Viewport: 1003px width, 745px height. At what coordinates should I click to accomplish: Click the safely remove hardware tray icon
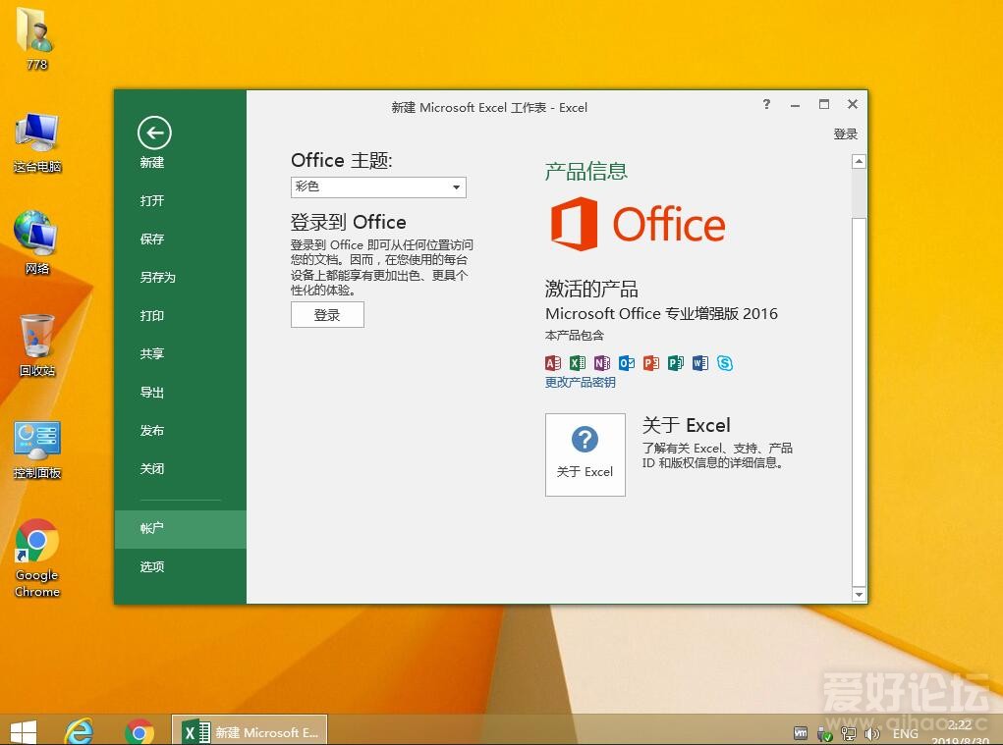825,734
